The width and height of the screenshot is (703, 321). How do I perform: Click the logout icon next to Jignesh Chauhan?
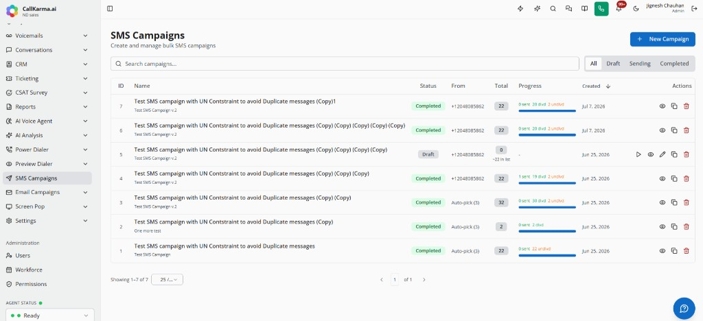695,8
